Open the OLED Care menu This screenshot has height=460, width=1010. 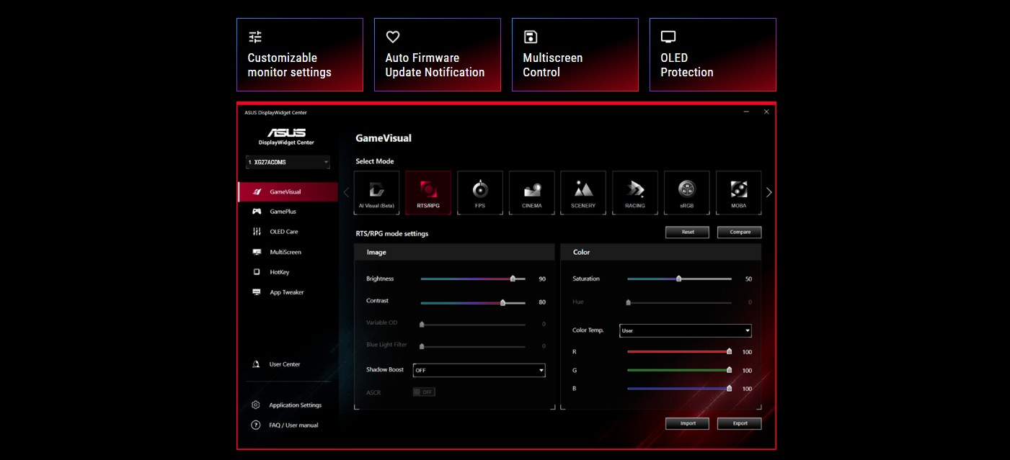283,232
